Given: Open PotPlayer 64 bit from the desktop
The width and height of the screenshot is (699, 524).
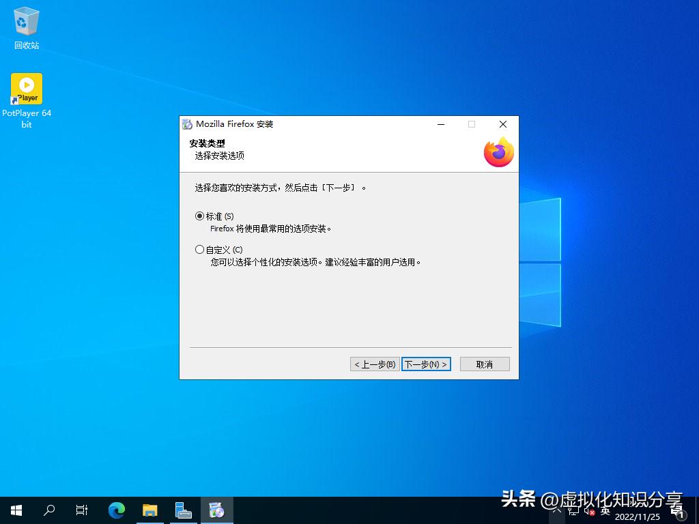Looking at the screenshot, I should pos(26,89).
